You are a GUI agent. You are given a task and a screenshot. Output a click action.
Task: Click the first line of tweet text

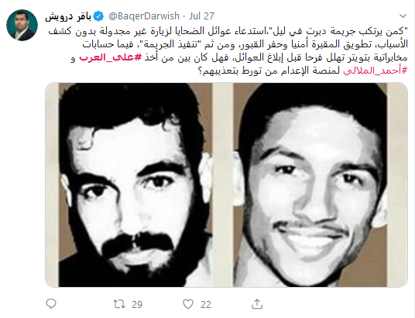(228, 31)
